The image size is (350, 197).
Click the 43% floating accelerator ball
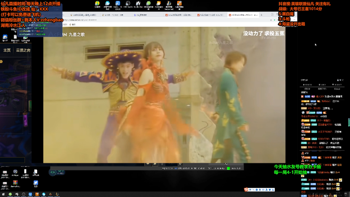click(x=52, y=172)
